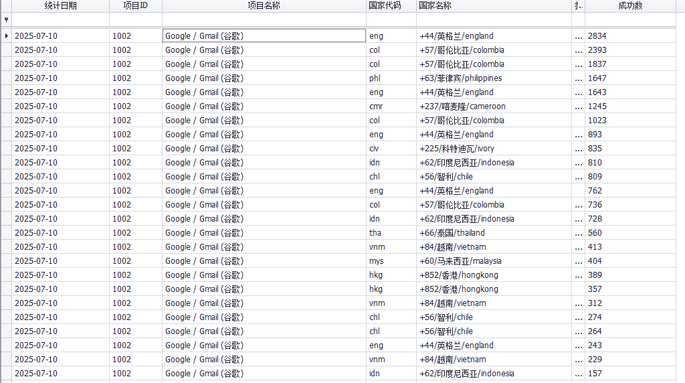Viewport: 685px width, 383px height.
Task: Click the mys country code cell
Action: click(391, 261)
